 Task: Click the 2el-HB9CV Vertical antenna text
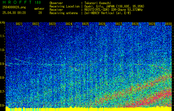click(x=108, y=13)
